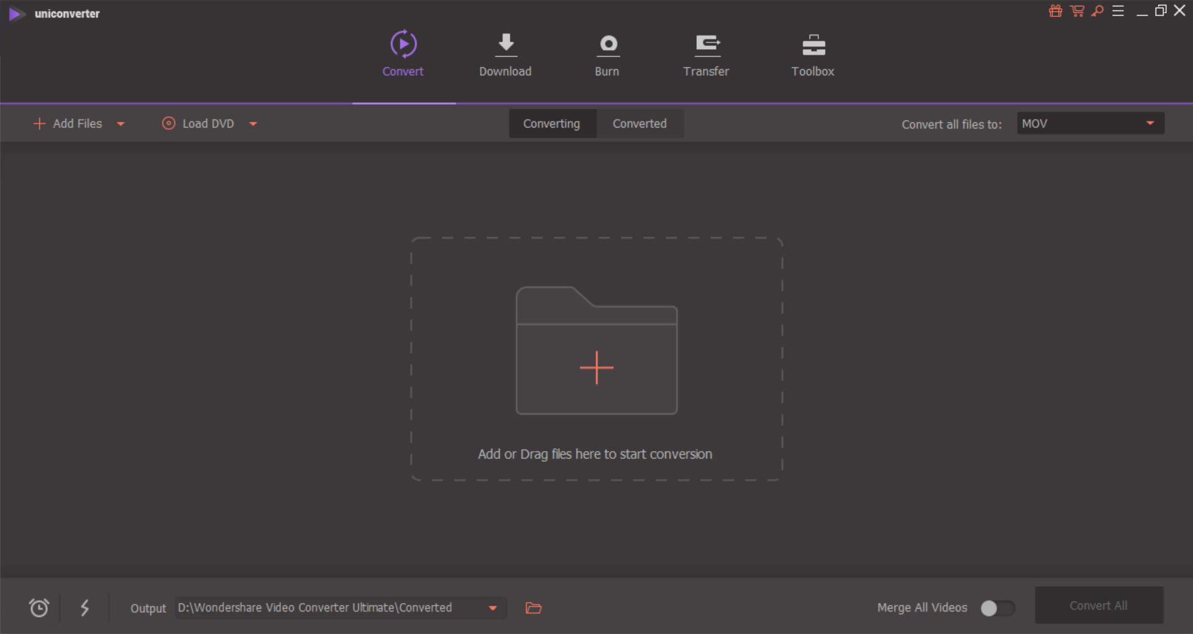Expand the Load DVD dropdown arrow

[253, 124]
